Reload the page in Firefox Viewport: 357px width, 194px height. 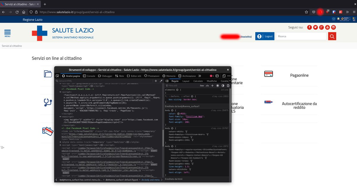coord(17,12)
